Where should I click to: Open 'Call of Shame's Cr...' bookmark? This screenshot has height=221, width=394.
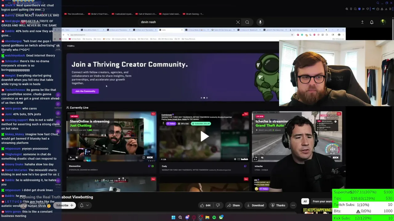146,14
